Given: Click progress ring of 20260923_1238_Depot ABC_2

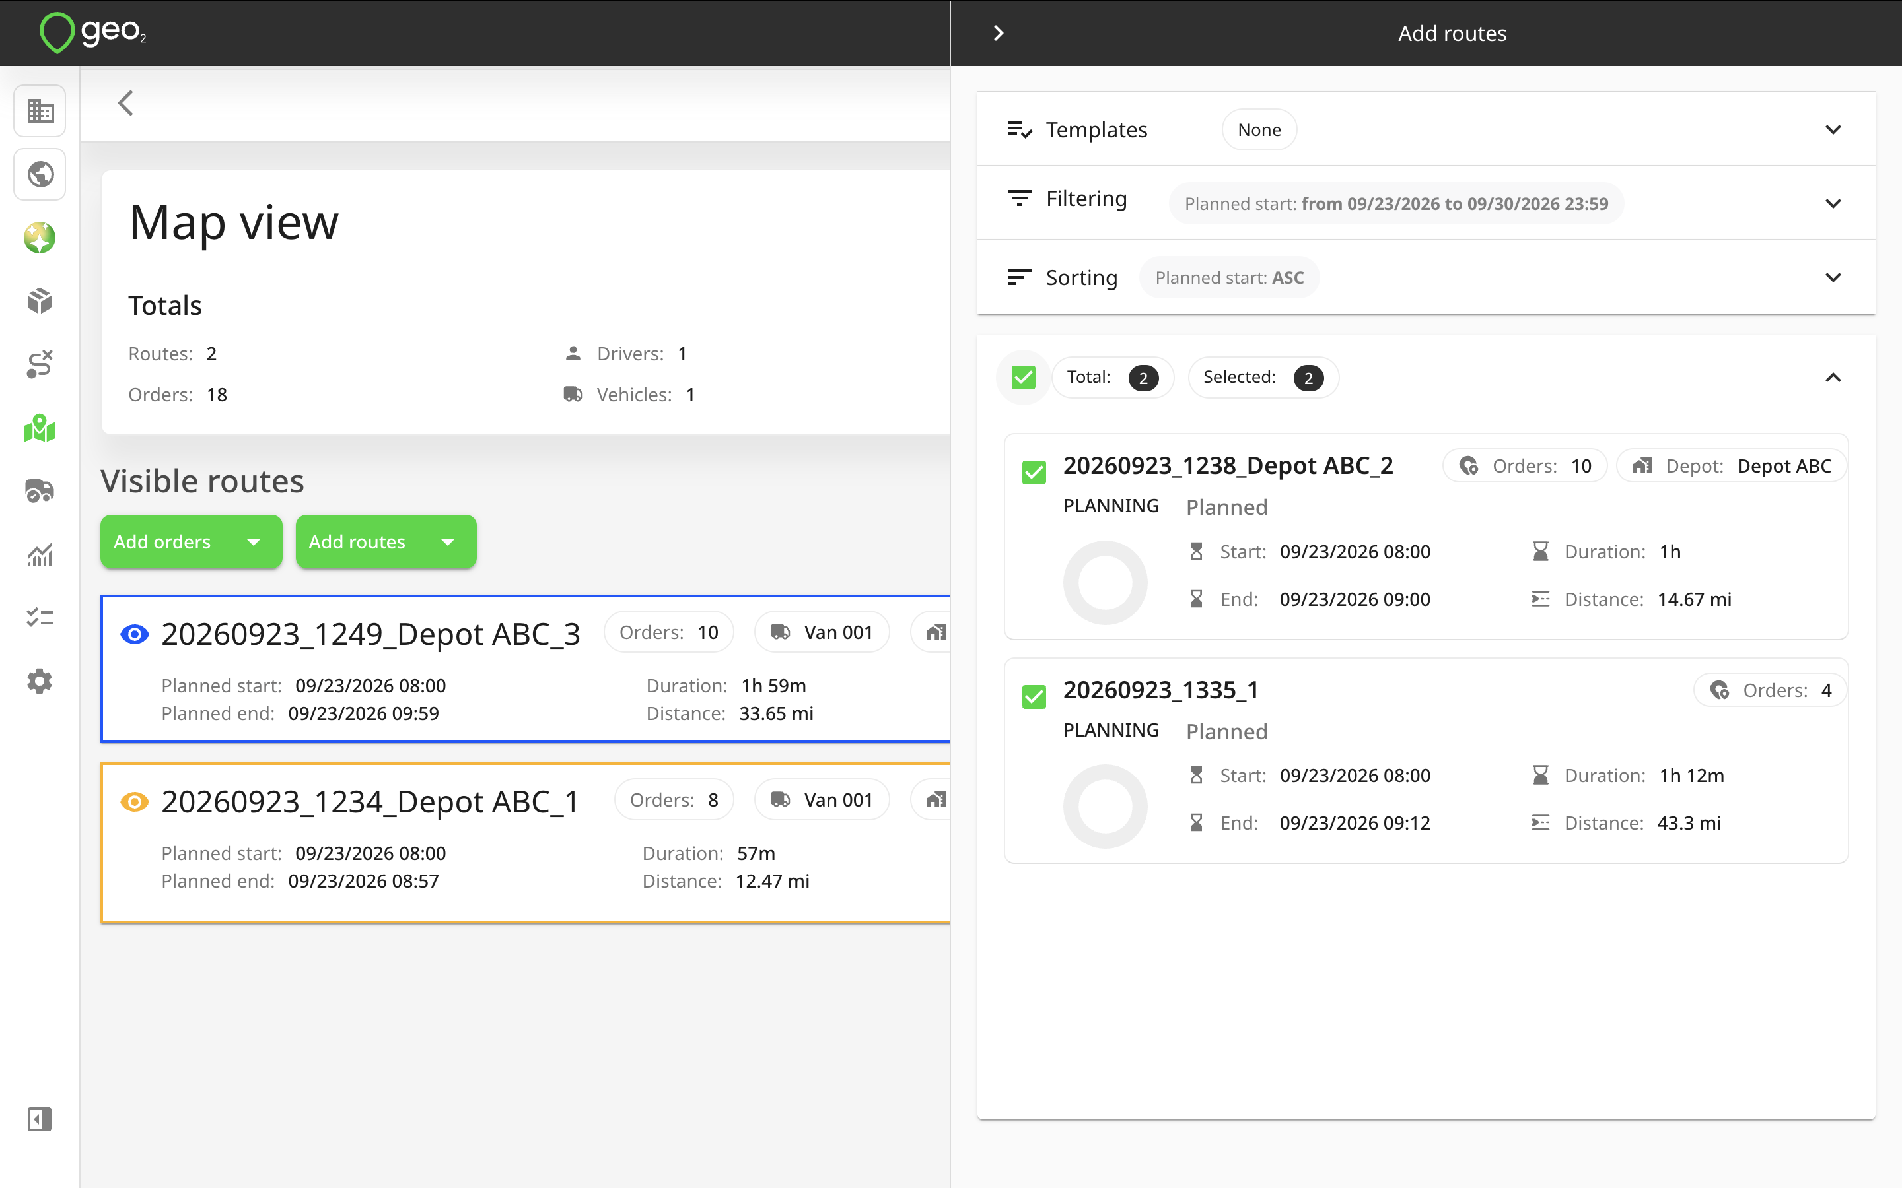Looking at the screenshot, I should 1105,582.
